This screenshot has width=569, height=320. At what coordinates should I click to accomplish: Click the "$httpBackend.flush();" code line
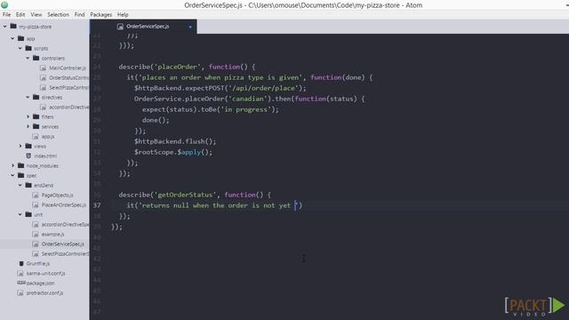pyautogui.click(x=175, y=141)
